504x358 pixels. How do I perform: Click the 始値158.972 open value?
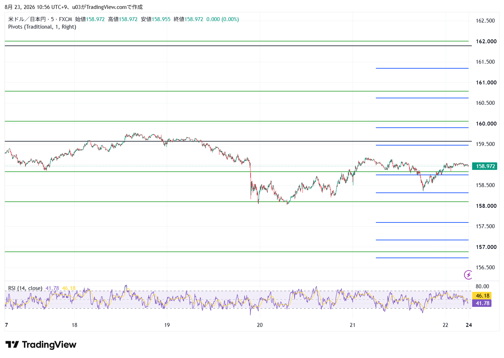(90, 19)
